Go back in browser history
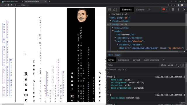This screenshot has height=105, width=187. pyautogui.click(x=2, y=5)
